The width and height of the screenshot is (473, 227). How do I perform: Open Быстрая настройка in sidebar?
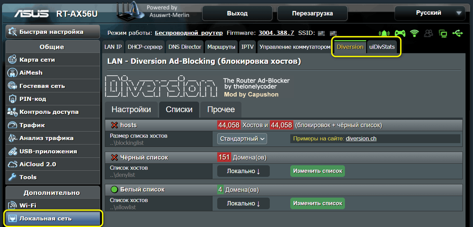point(53,32)
